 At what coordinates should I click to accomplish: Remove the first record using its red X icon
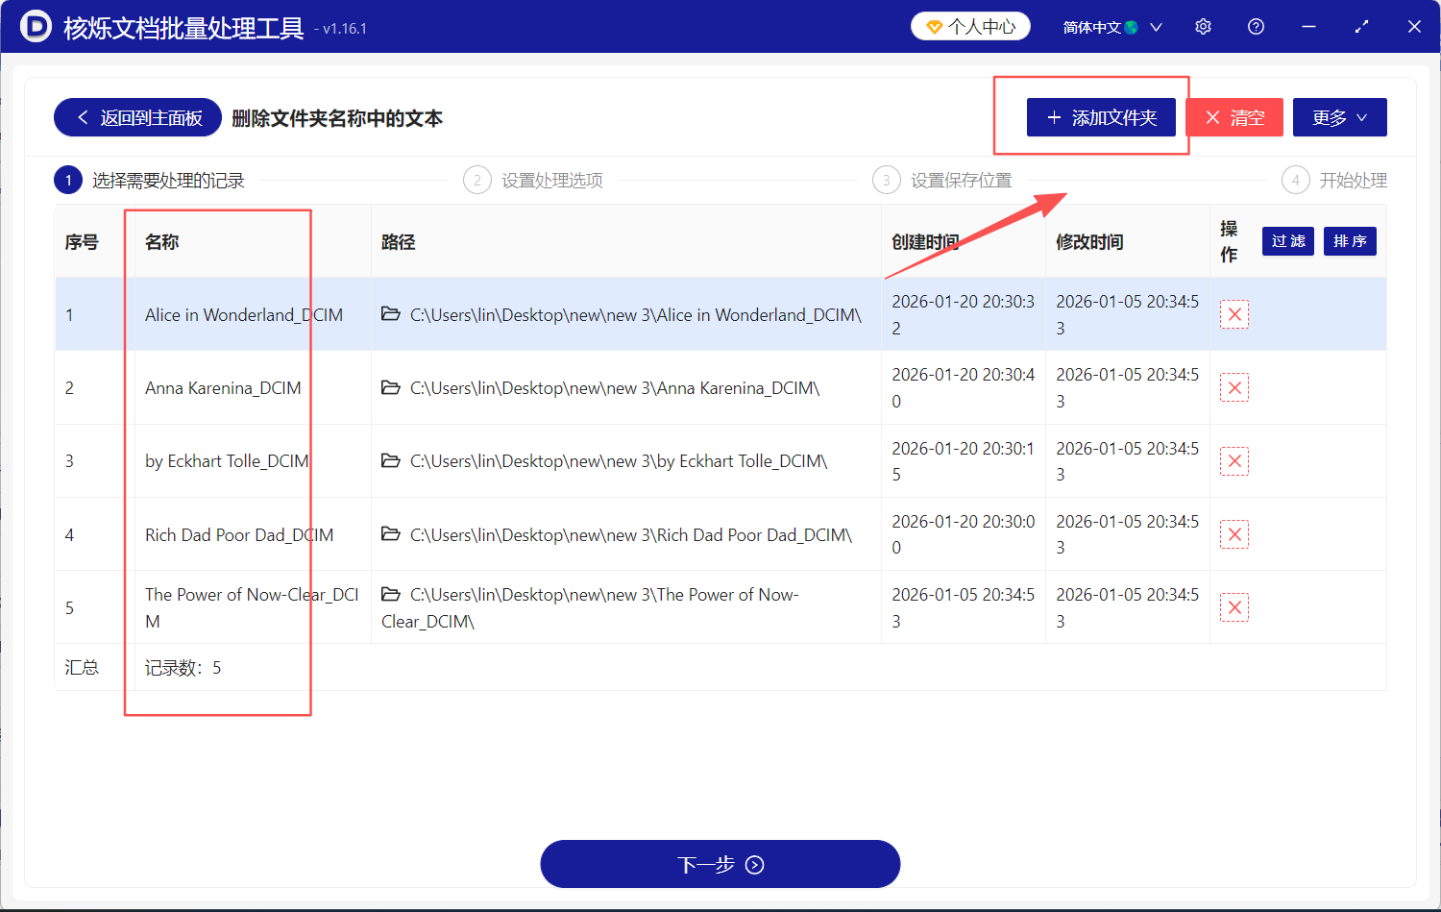(x=1233, y=314)
